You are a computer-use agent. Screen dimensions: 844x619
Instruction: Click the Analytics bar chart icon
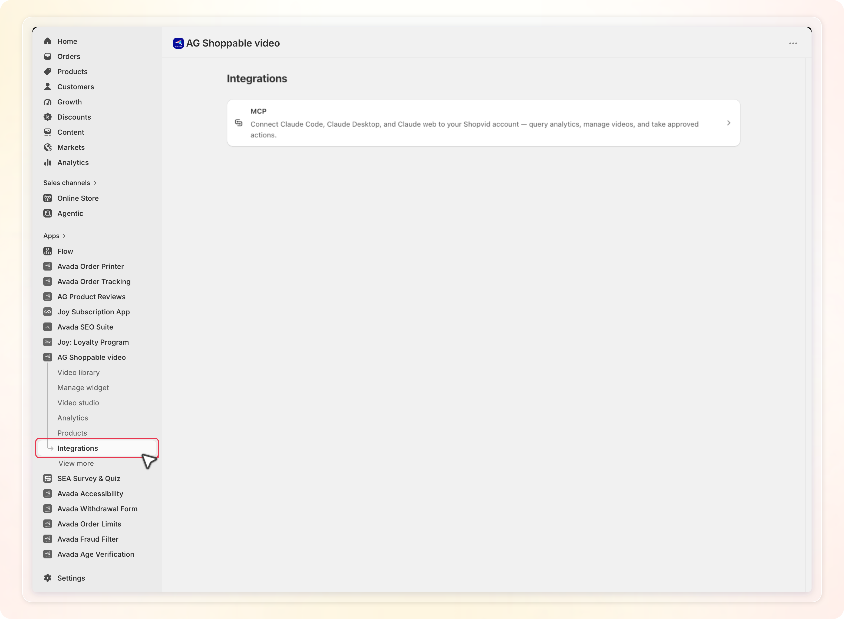pos(48,163)
